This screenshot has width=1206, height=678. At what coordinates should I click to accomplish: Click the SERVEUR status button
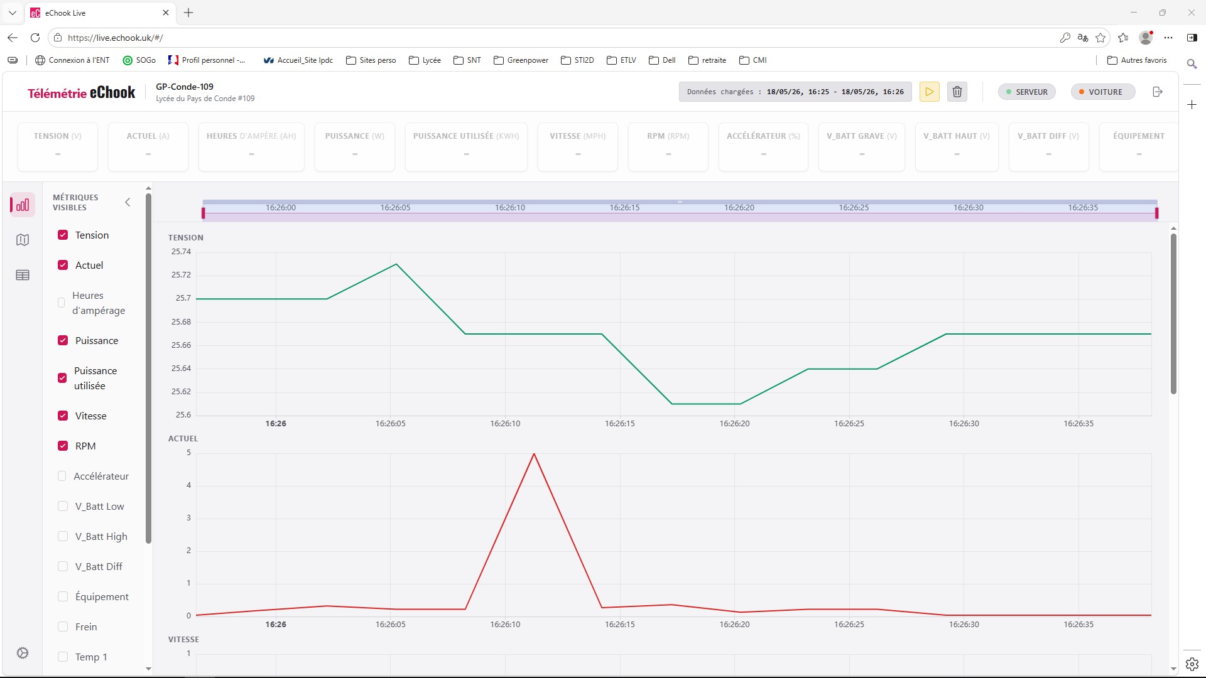(1027, 92)
